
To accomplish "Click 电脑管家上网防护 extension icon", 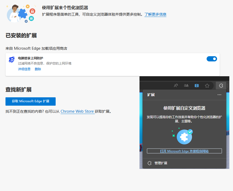I will [12, 59].
